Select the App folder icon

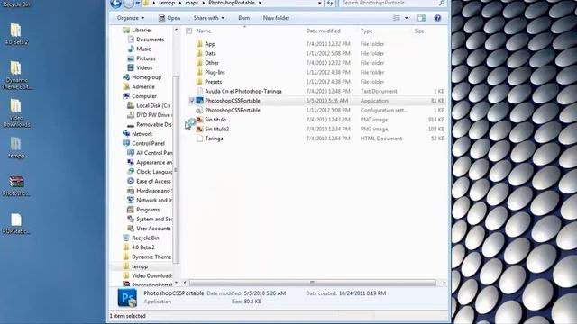(x=199, y=44)
